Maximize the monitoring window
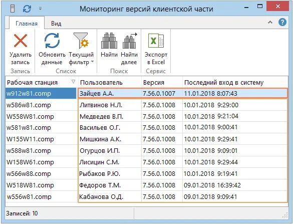 (260, 7)
